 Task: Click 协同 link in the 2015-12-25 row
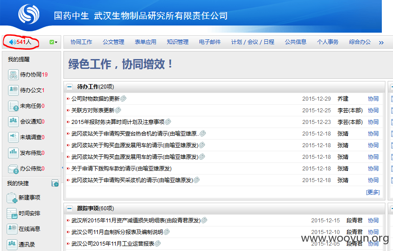[x=373, y=111]
